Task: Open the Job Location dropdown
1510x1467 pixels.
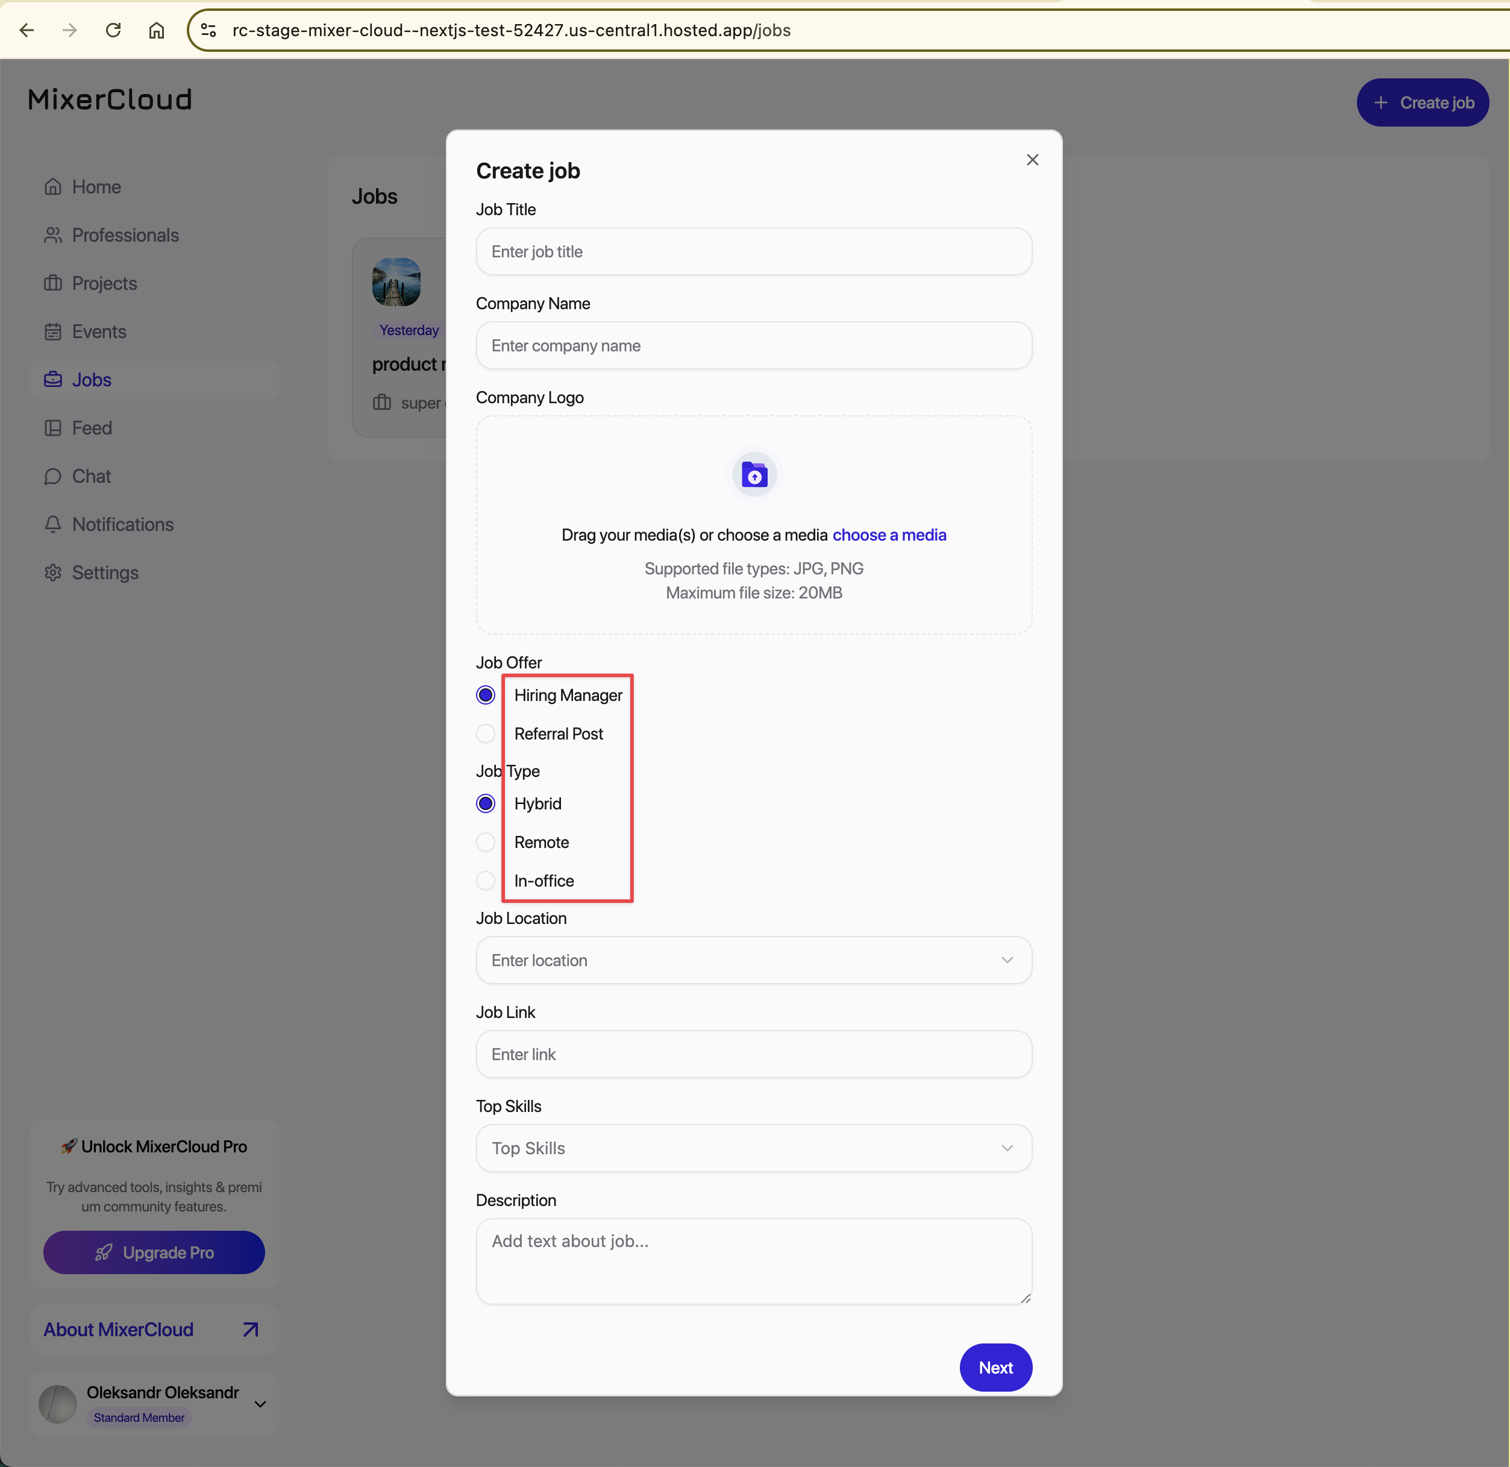Action: tap(753, 960)
